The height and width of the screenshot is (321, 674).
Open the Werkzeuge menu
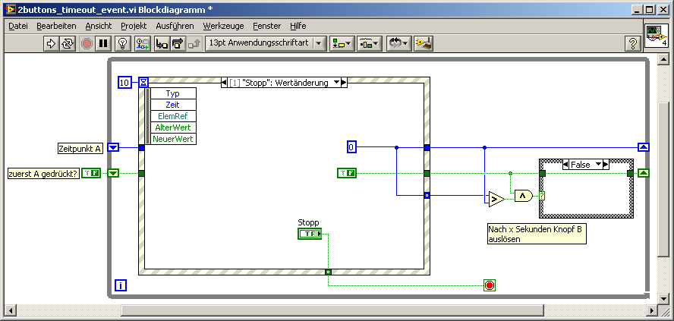(x=223, y=26)
